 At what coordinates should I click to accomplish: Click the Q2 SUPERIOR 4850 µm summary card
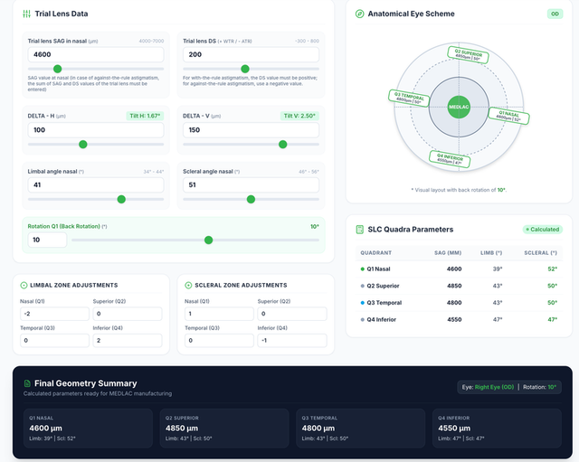click(x=224, y=428)
